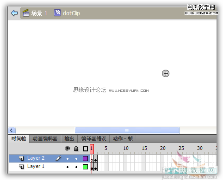
Task: Select the Layer 1 row
Action: 49,167
